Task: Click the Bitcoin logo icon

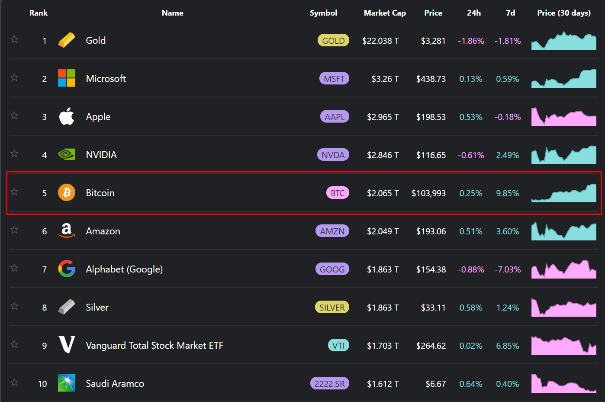Action: 67,192
